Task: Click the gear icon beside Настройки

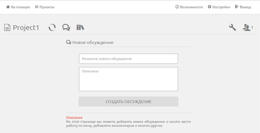Action: [210, 7]
